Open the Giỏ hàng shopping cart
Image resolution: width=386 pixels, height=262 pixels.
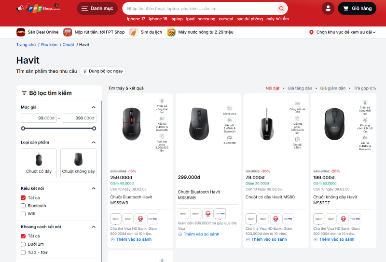click(357, 9)
